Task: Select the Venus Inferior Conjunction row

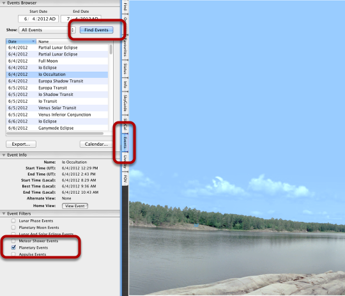Action: 57,114
